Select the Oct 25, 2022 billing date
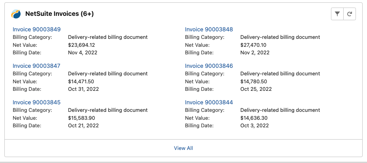The image size is (367, 163). pyautogui.click(x=256, y=89)
